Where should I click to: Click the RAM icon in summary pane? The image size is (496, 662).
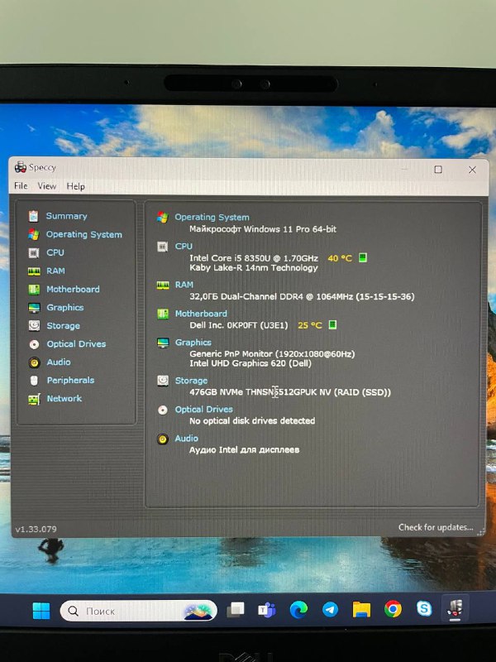(x=163, y=285)
